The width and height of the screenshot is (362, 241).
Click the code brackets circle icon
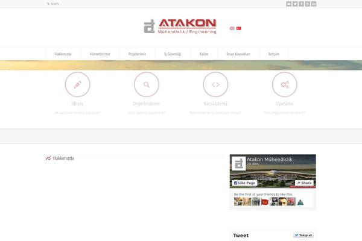[x=215, y=84]
